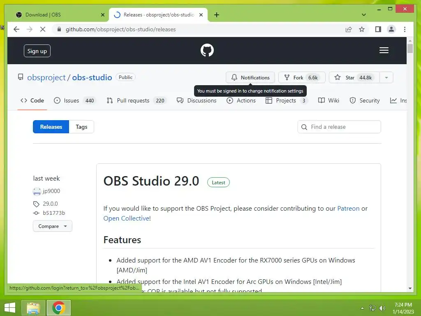Click the browser forward arrow
Image resolution: width=421 pixels, height=316 pixels.
point(30,29)
